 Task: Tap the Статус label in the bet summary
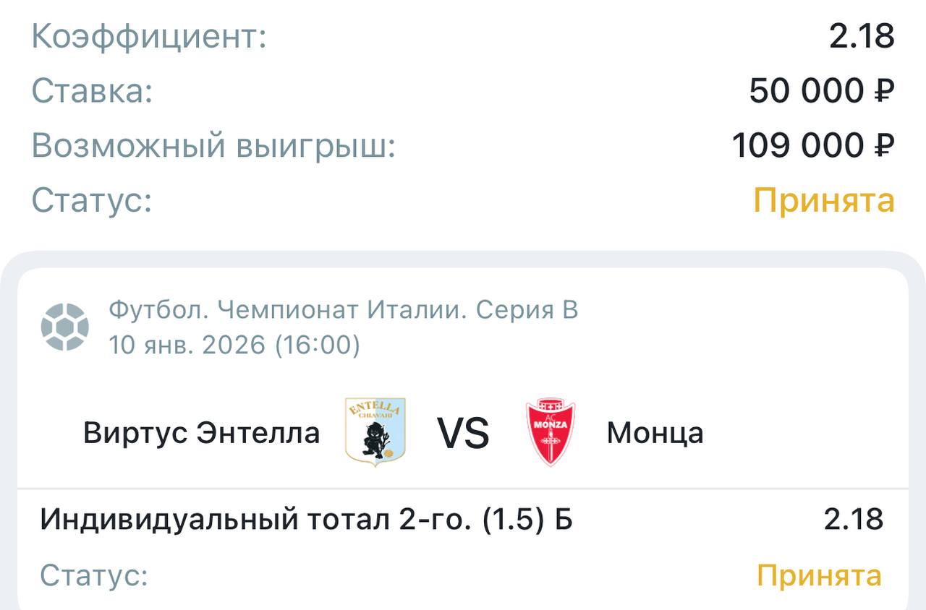click(x=92, y=200)
